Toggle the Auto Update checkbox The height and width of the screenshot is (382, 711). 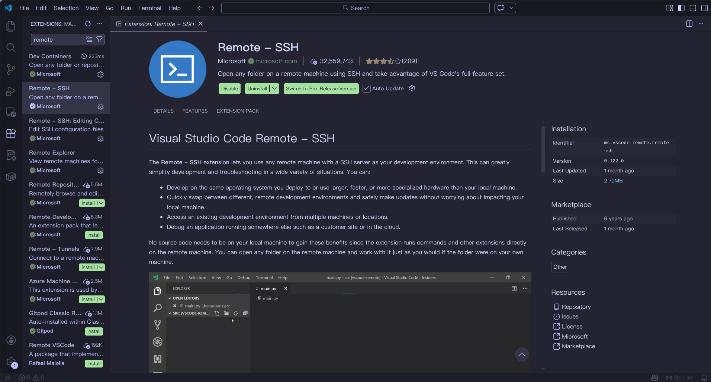(367, 88)
